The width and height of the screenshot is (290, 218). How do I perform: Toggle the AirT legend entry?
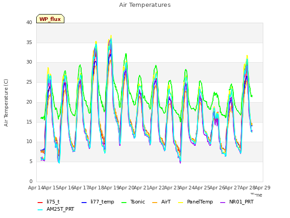161,202
